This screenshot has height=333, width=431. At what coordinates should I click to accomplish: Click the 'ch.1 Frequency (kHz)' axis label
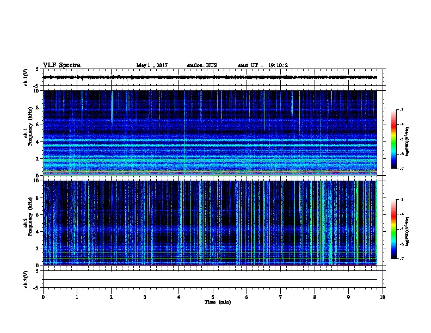[28, 126]
